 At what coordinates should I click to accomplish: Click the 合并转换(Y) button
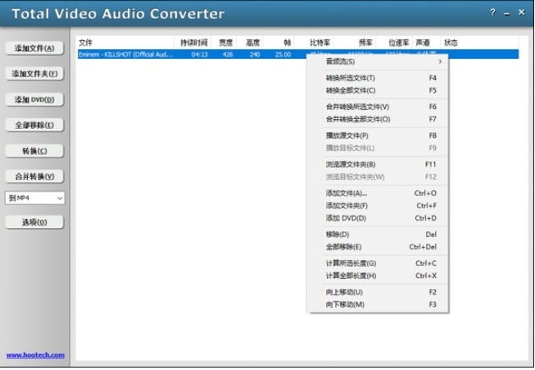pos(34,176)
